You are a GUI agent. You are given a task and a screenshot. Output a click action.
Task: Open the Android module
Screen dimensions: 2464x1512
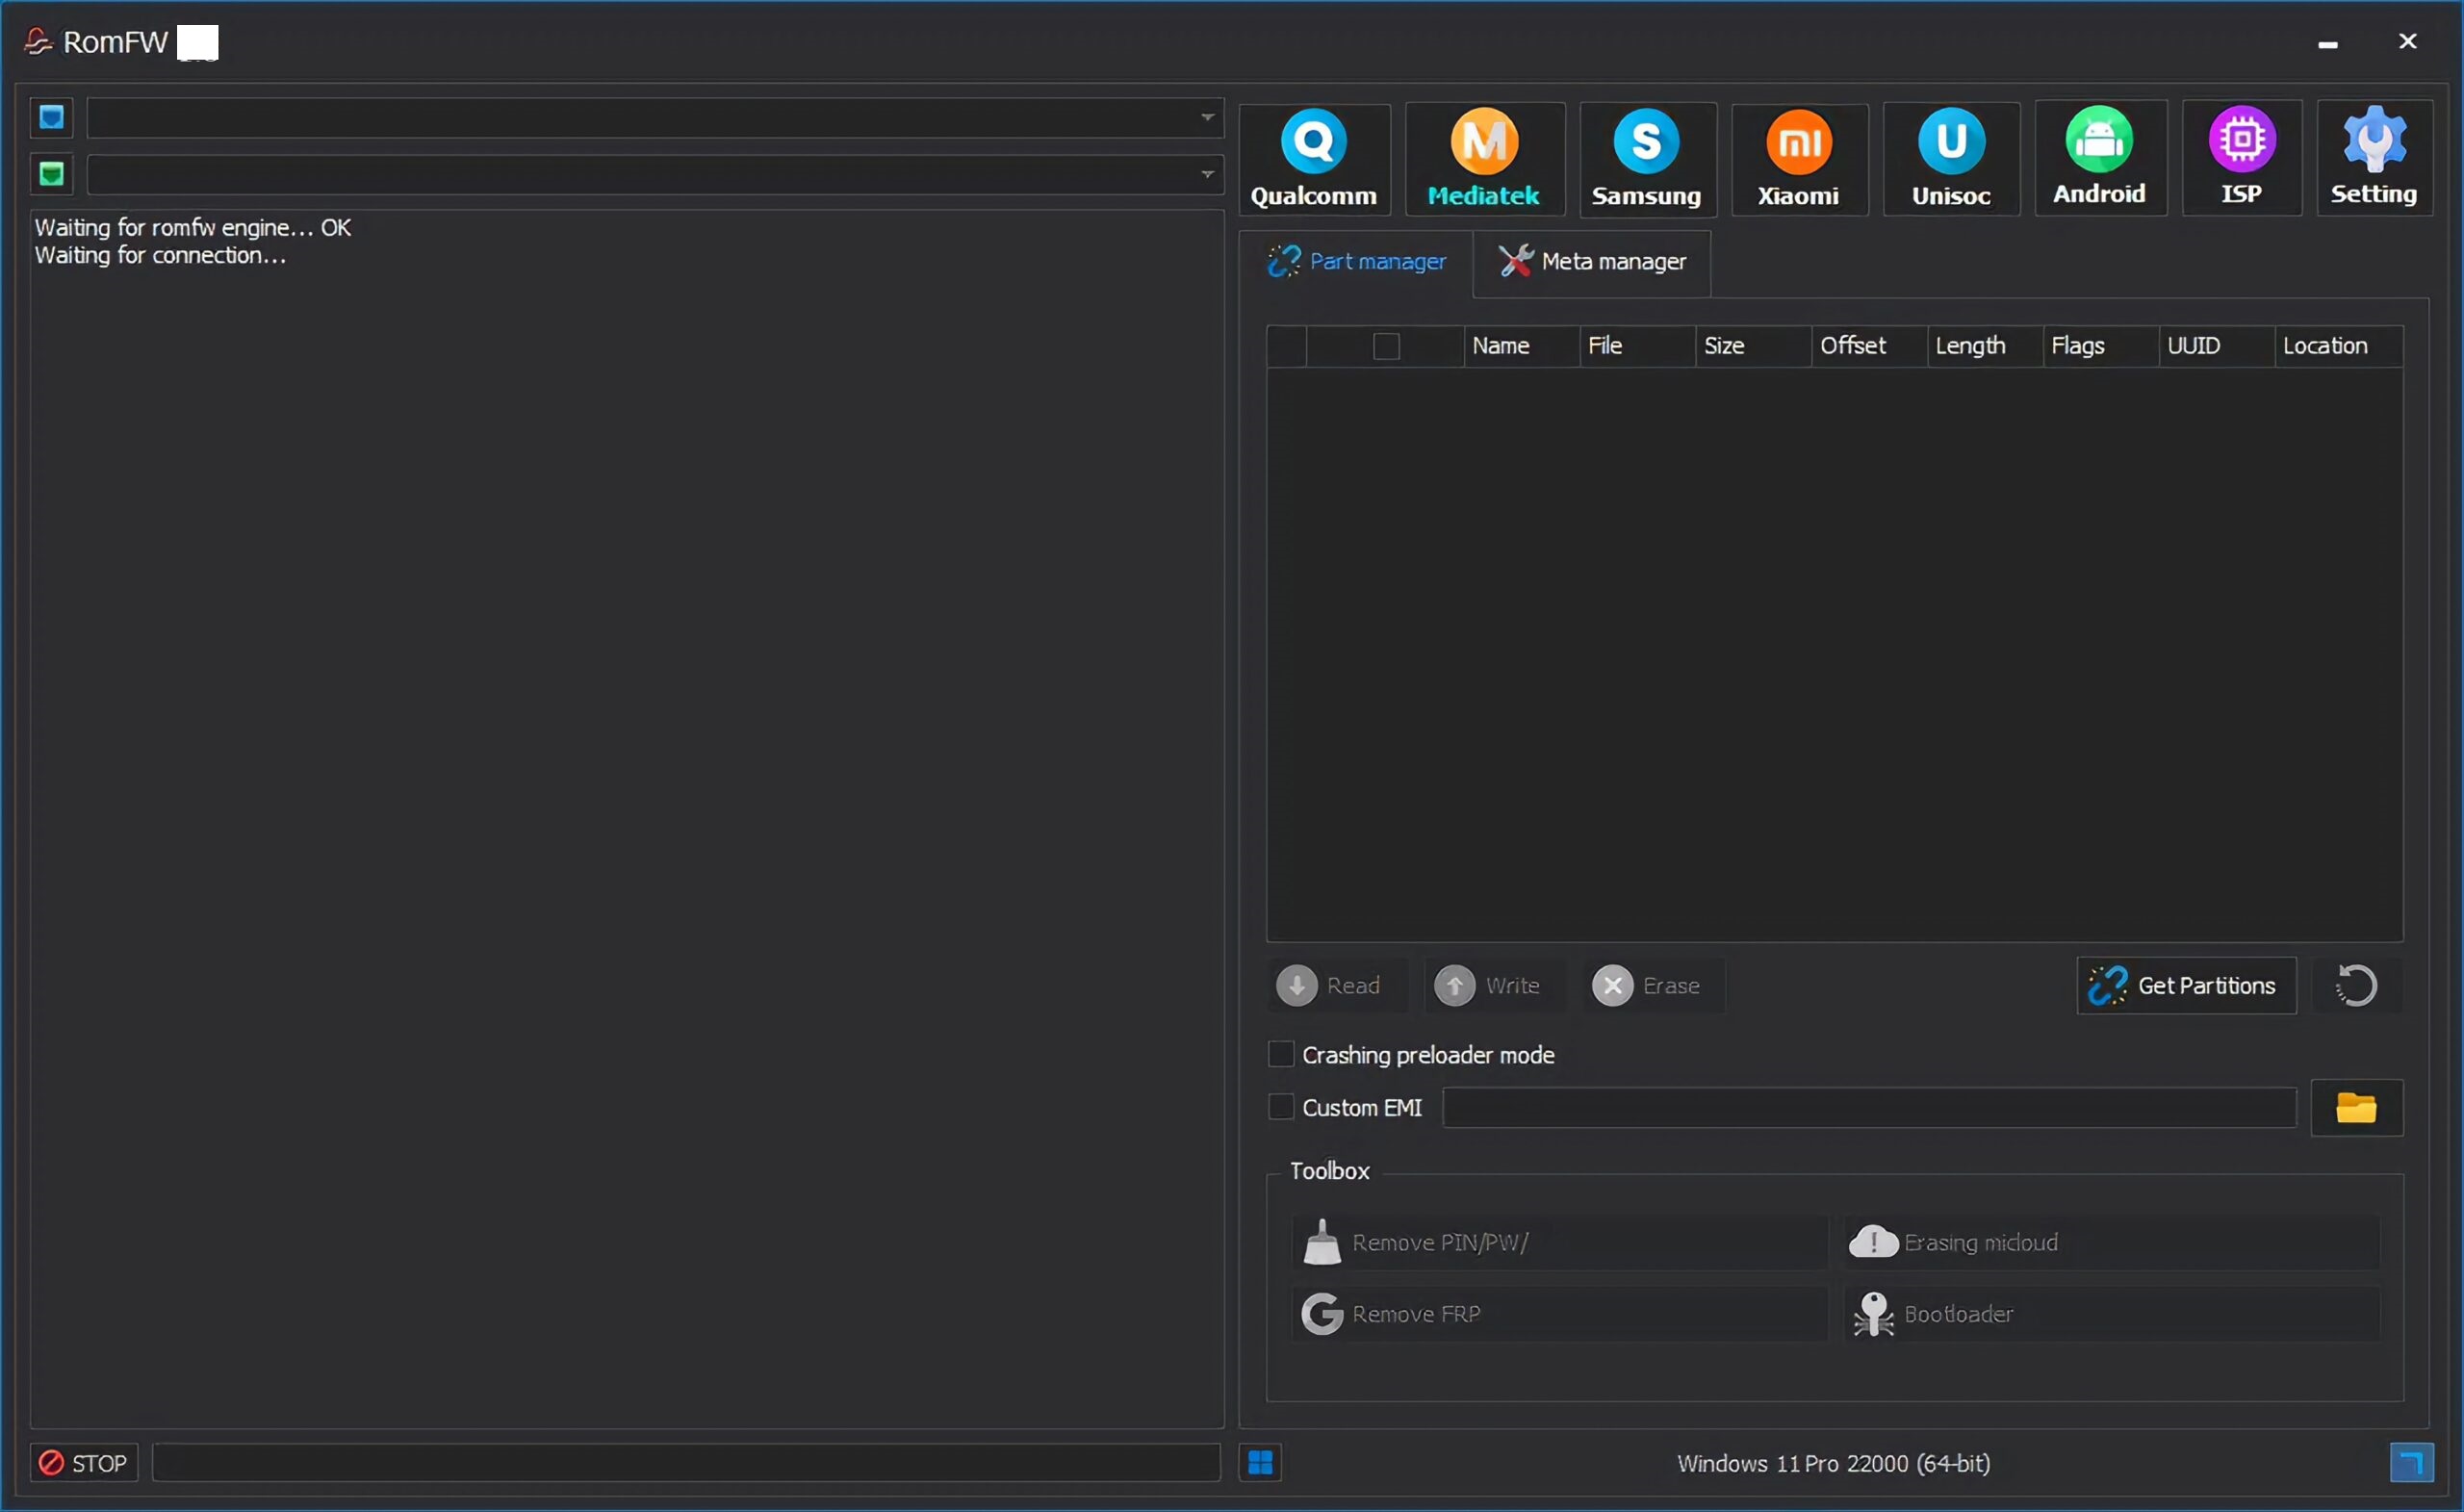2100,159
